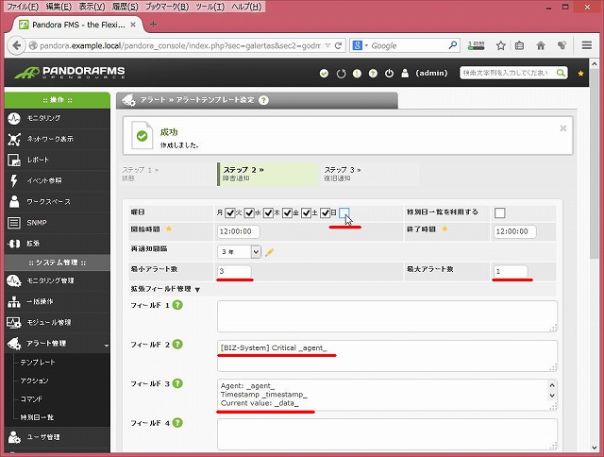Click the bookmarks list icon in browser toolbar

click(519, 46)
